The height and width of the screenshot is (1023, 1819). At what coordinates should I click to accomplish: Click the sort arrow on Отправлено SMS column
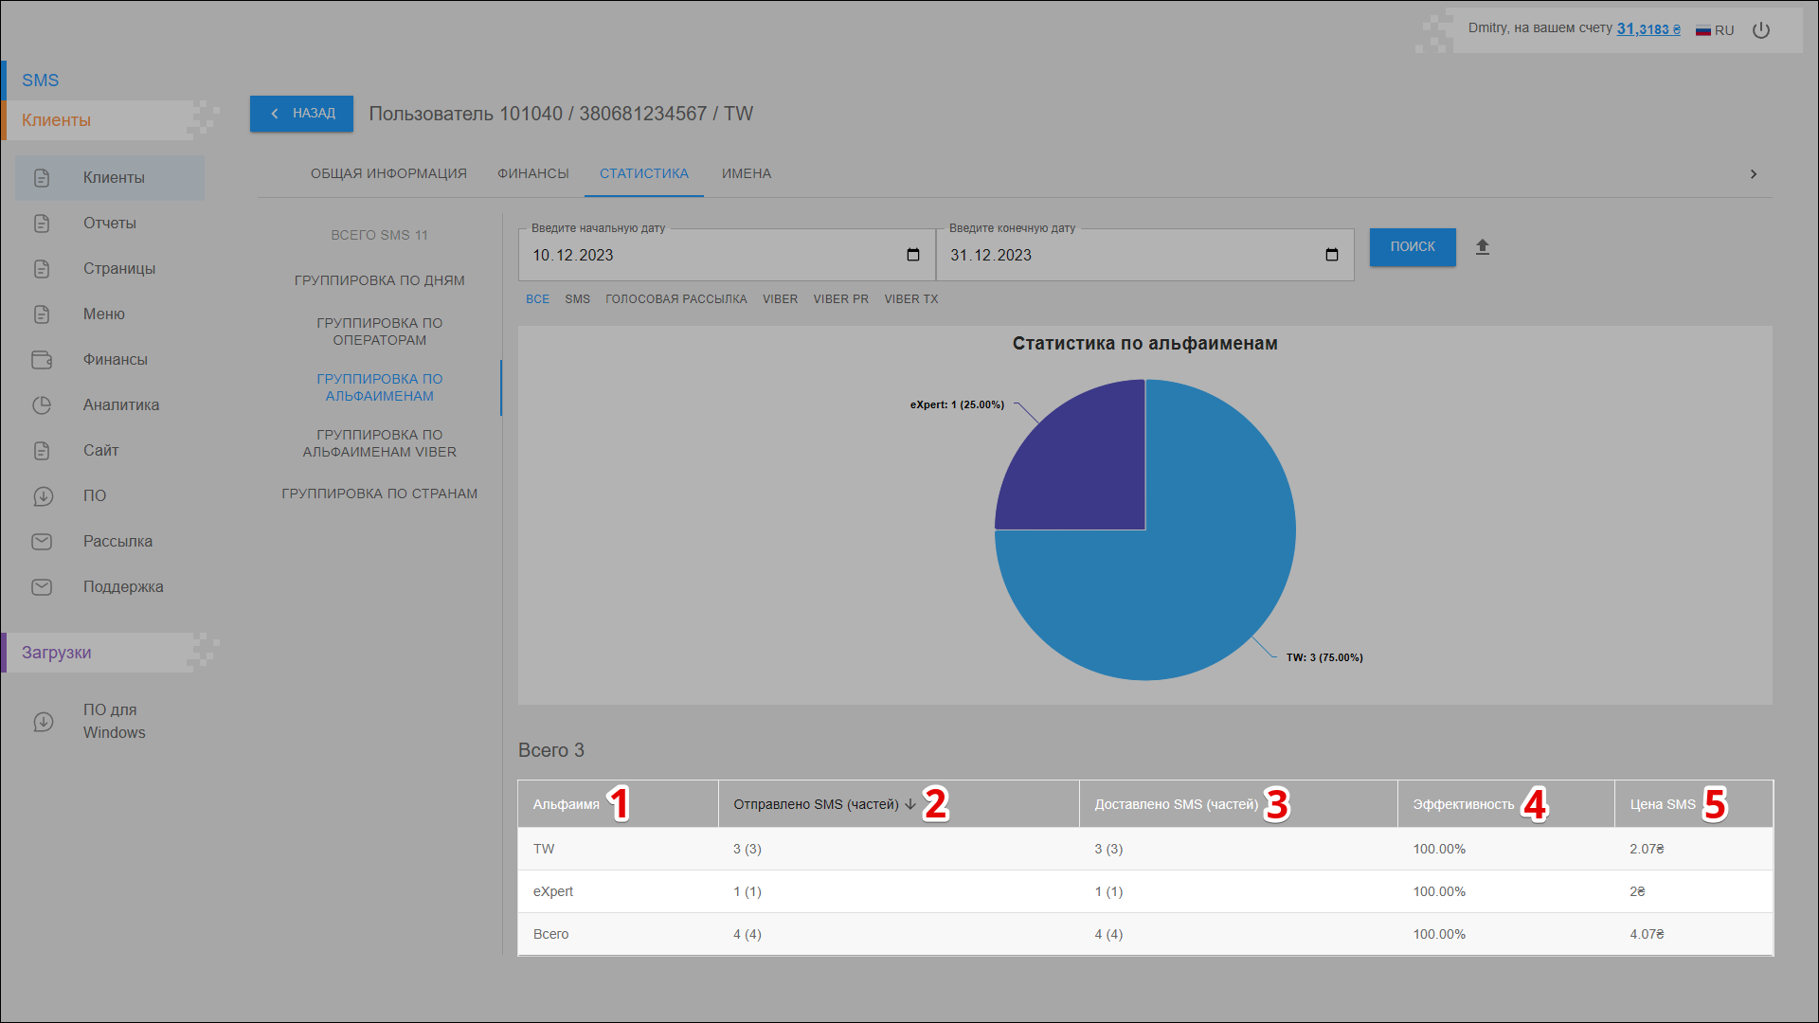point(910,805)
